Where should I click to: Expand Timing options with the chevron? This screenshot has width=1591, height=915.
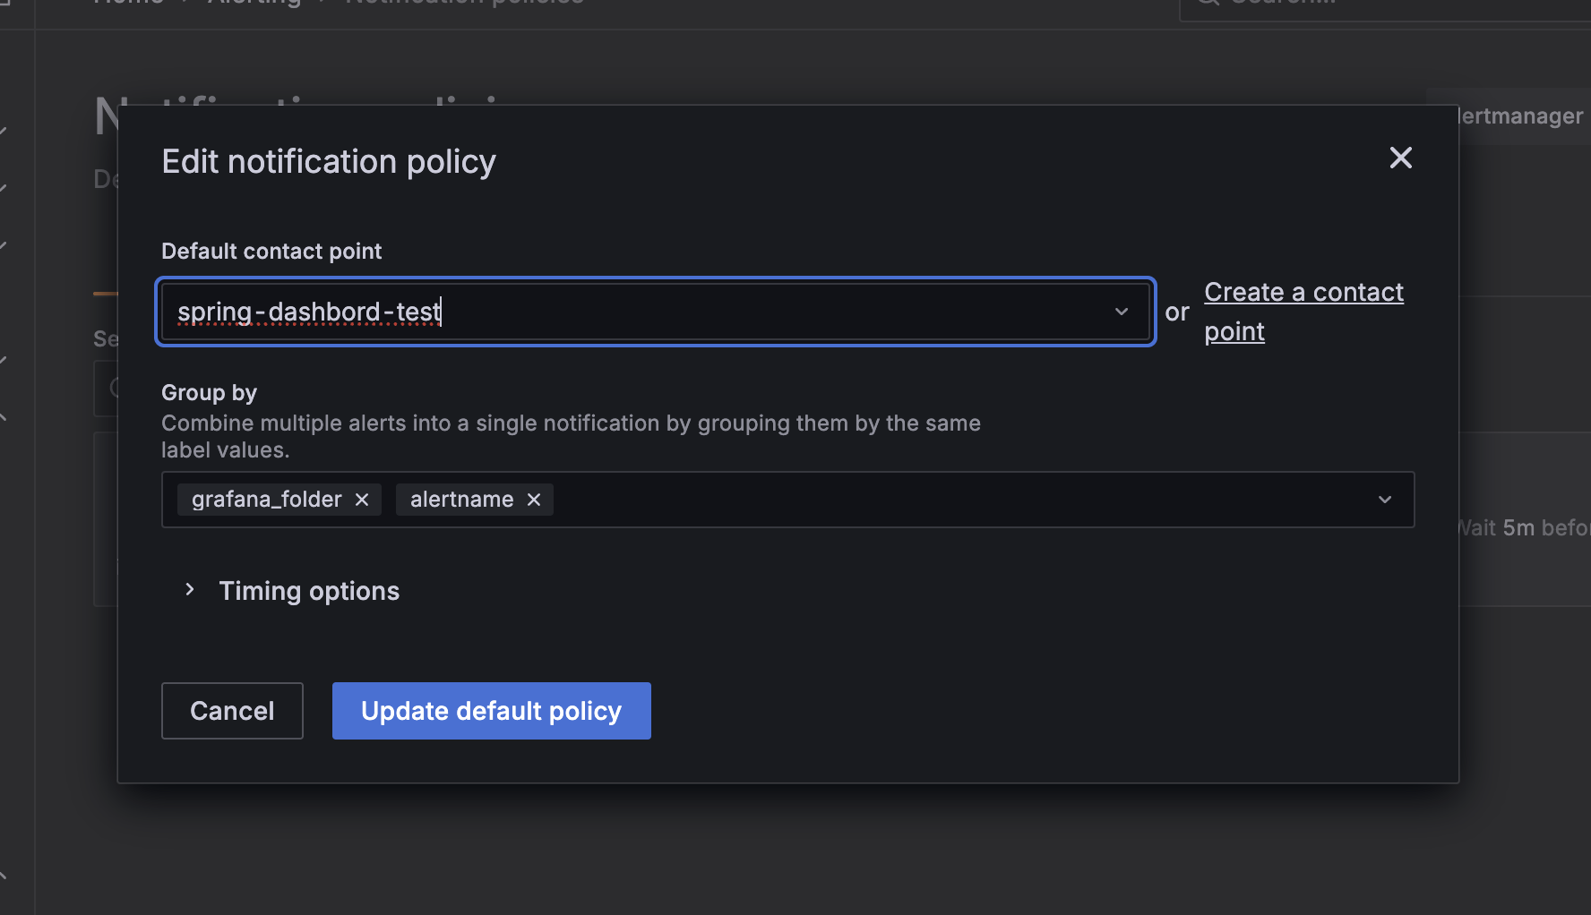(190, 590)
